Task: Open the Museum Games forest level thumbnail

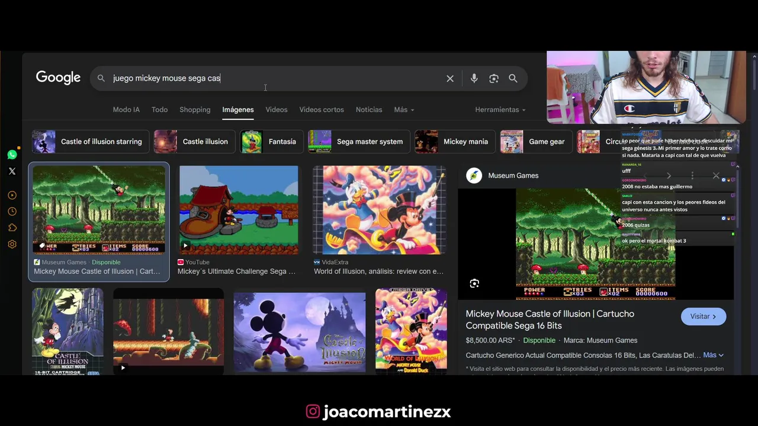Action: [x=99, y=209]
